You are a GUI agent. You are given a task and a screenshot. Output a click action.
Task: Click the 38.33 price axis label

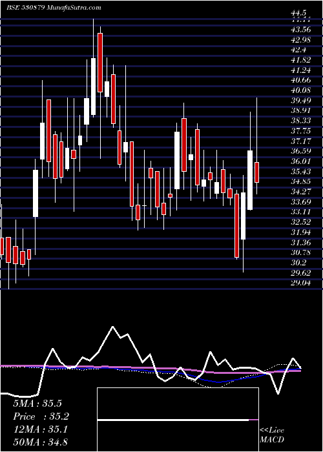[300, 121]
